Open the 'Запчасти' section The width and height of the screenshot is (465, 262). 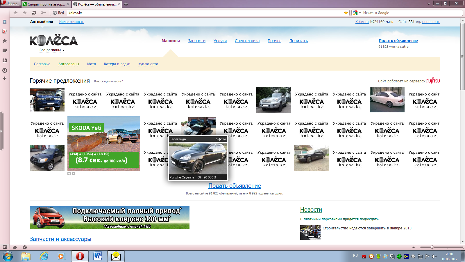[x=197, y=41]
